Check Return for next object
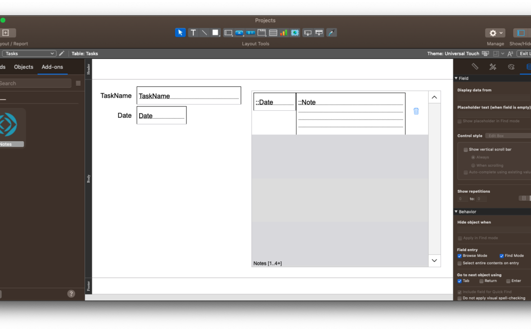 481,281
